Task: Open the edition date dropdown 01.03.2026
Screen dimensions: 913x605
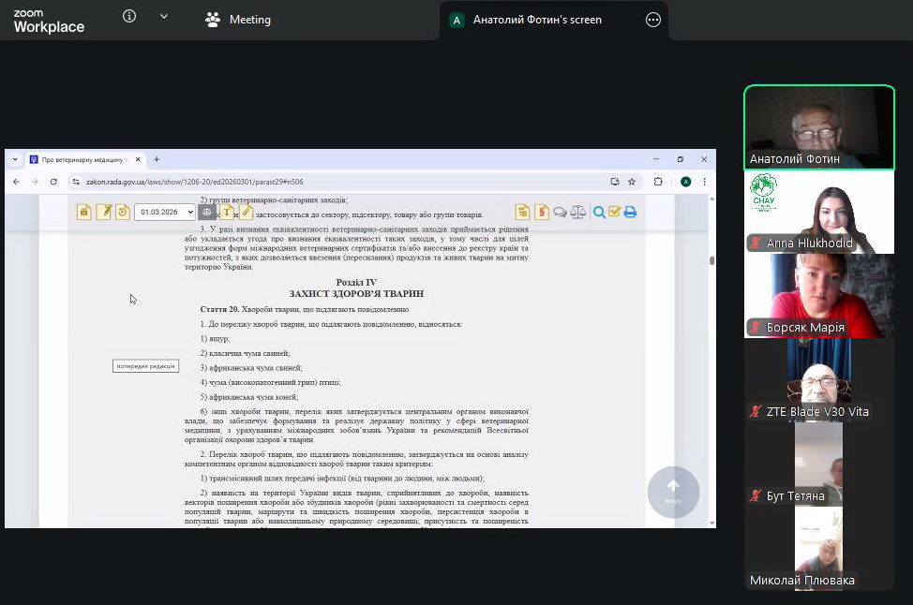Action: [164, 213]
